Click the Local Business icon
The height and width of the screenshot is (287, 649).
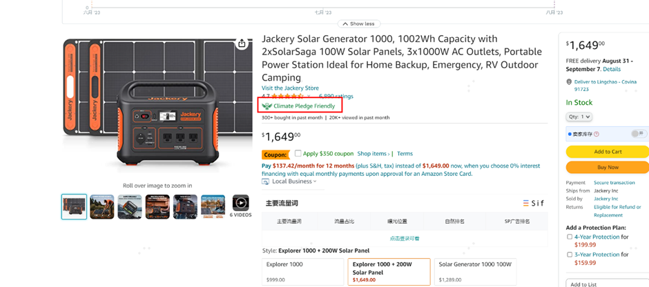(266, 181)
